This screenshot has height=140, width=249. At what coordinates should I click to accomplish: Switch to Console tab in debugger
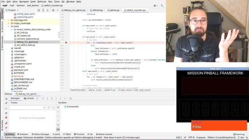29,98
